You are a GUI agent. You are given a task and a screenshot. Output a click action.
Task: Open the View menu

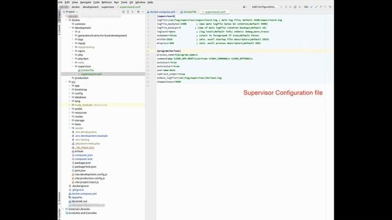point(75,2)
